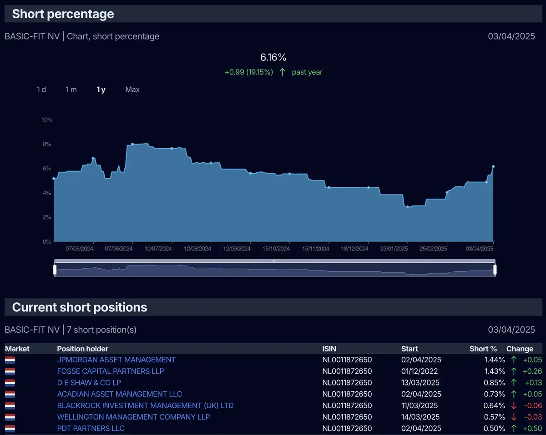The image size is (546, 435).
Task: Click the 13/03/2025 start date cell
Action: coord(420,382)
